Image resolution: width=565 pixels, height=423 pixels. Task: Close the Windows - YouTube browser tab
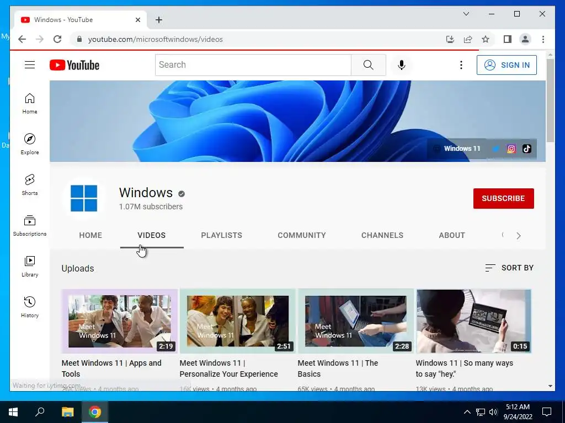(x=137, y=20)
